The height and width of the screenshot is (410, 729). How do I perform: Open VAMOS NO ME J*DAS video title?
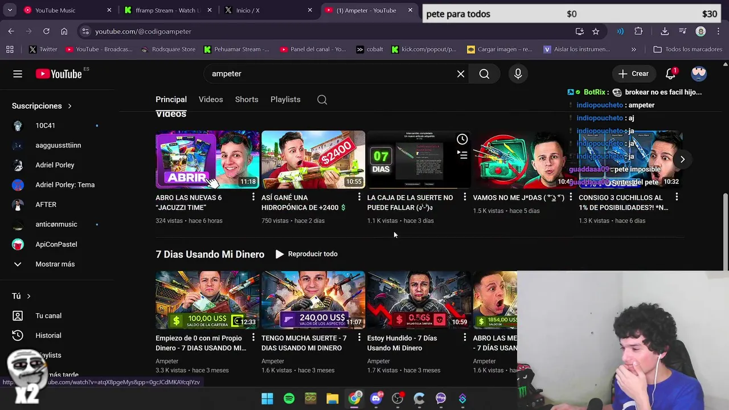pos(519,198)
